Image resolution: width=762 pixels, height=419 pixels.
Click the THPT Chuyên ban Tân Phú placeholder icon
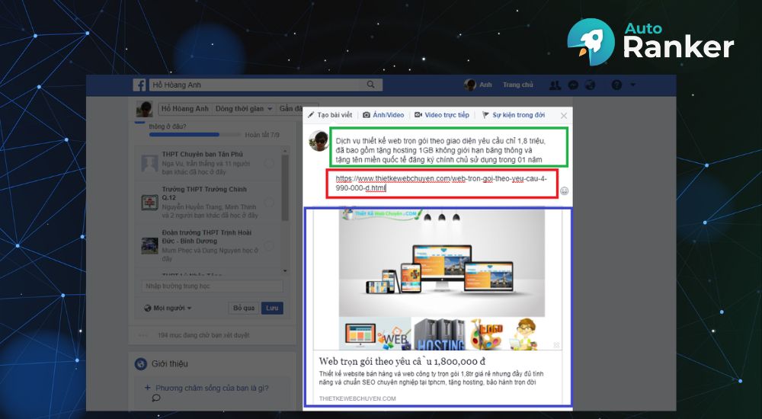point(149,165)
